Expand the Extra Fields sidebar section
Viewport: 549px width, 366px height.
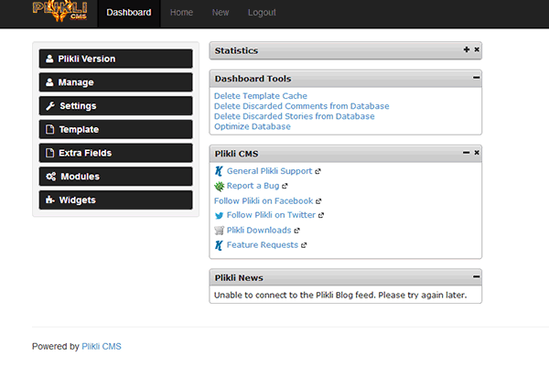115,153
